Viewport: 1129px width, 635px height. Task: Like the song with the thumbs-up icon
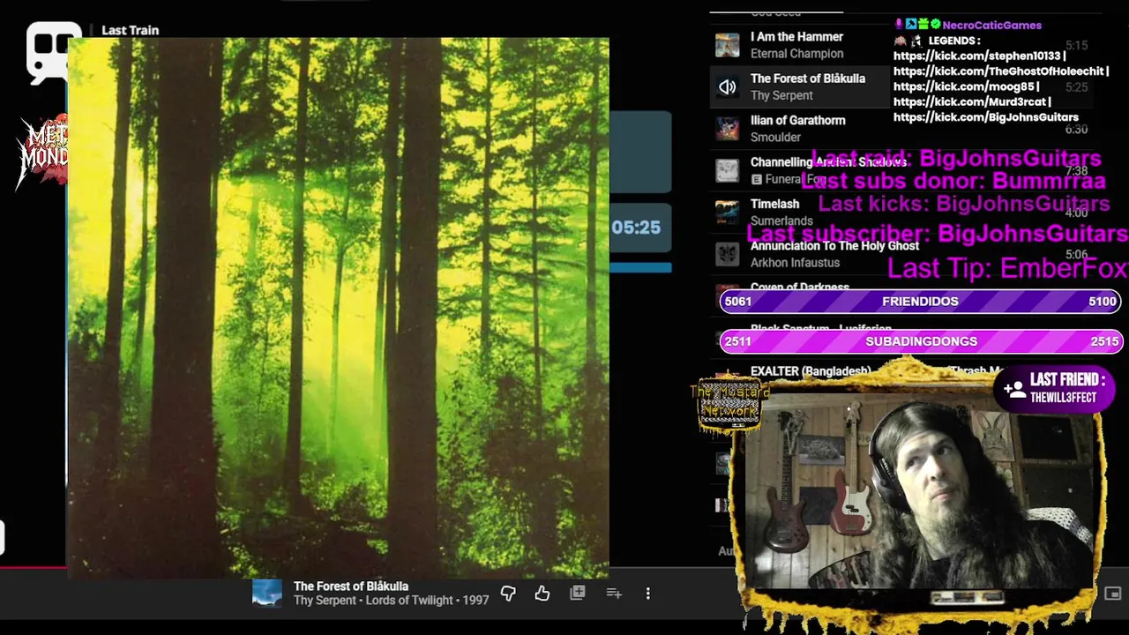pyautogui.click(x=542, y=594)
